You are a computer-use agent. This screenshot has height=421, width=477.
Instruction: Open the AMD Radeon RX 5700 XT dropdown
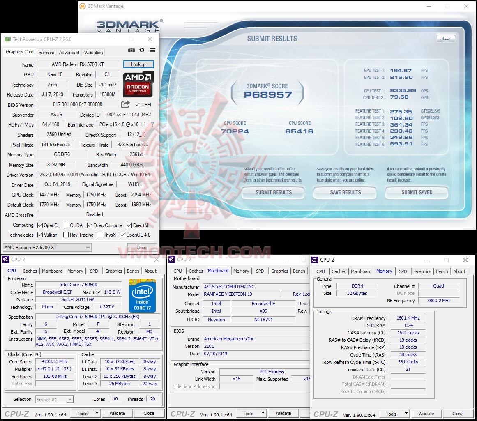[x=47, y=247]
